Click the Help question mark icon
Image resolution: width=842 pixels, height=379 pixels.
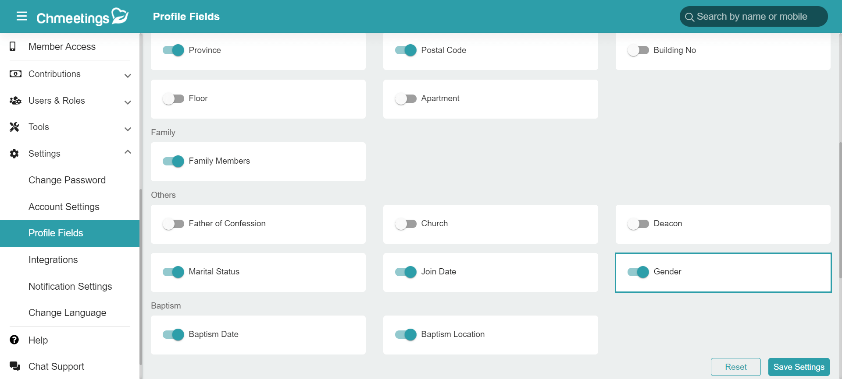click(x=14, y=340)
